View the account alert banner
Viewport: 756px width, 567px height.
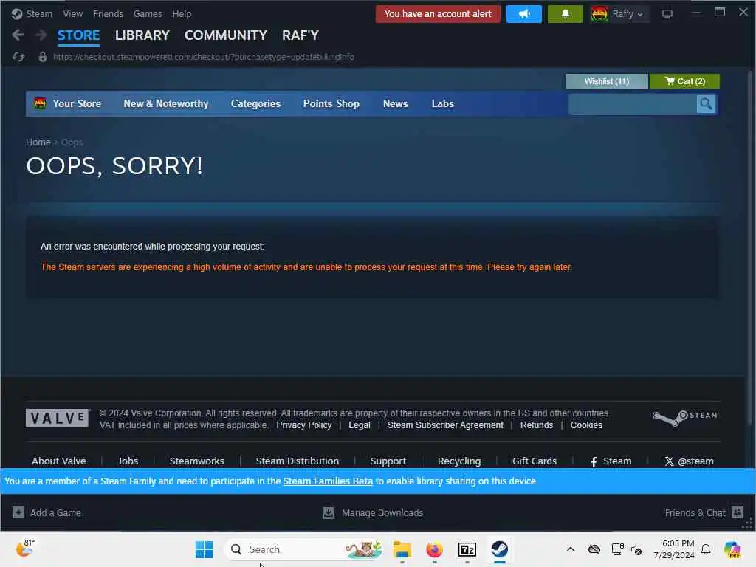(438, 14)
